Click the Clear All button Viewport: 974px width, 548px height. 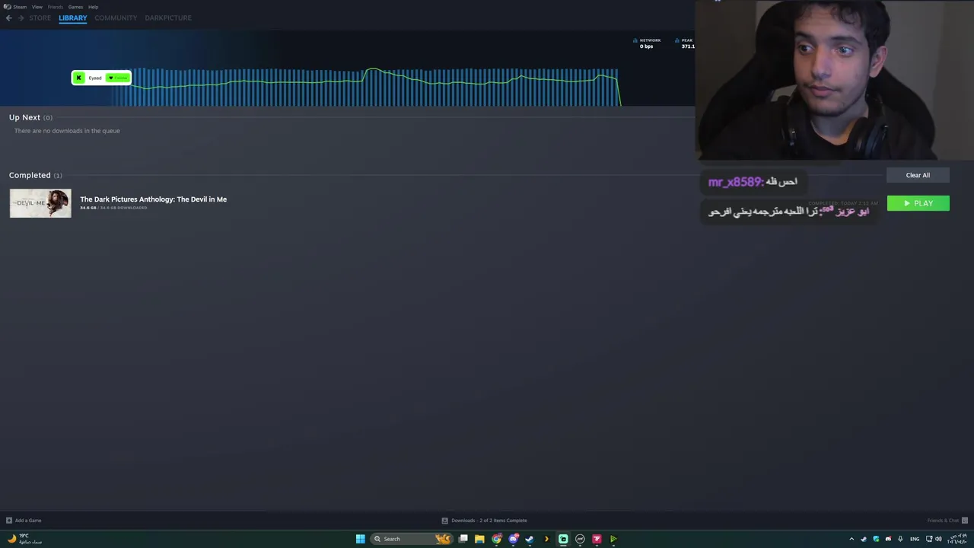(918, 175)
